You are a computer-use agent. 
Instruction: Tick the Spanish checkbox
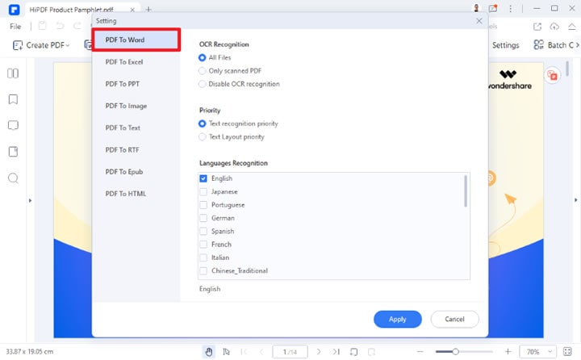[203, 232]
